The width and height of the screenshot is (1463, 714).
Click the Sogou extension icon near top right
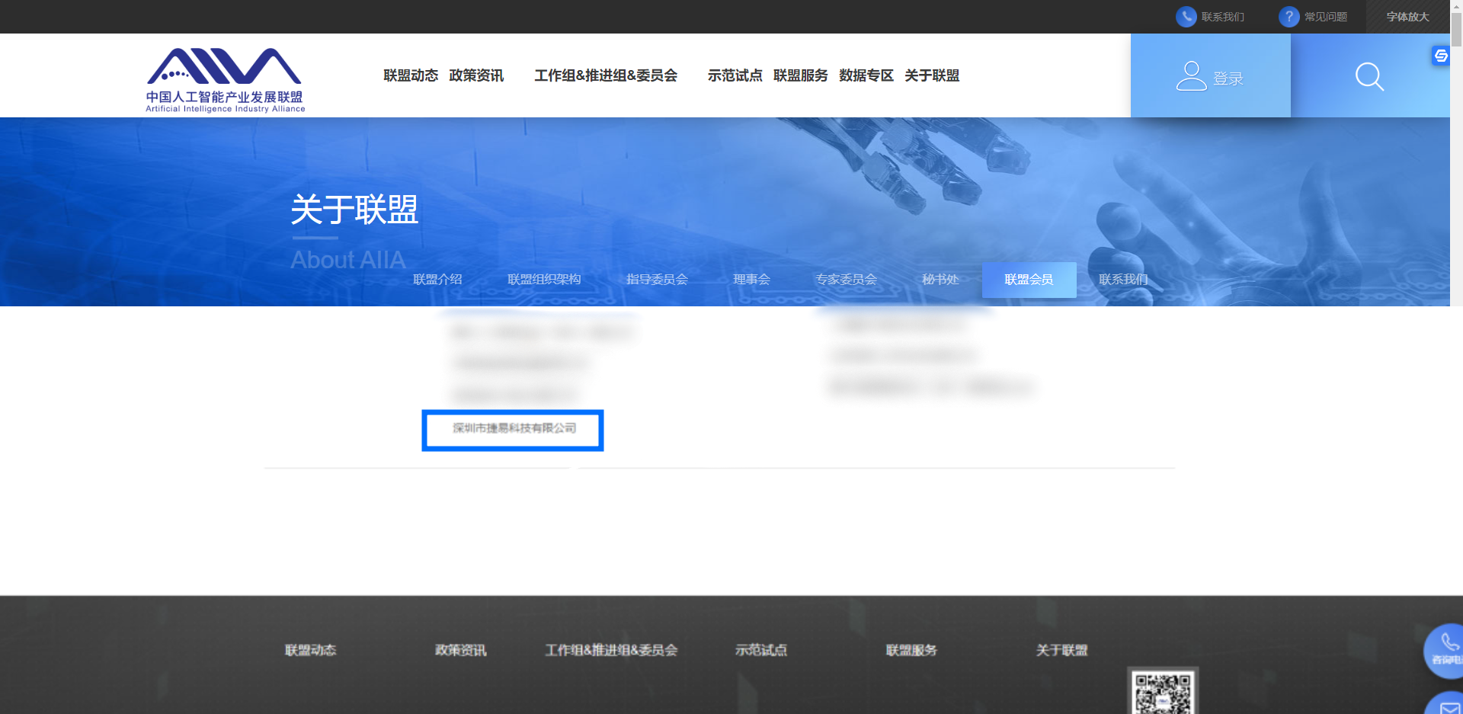pyautogui.click(x=1440, y=56)
